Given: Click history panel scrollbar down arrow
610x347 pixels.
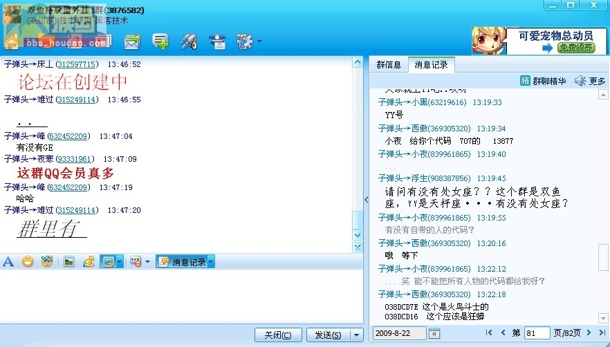Looking at the screenshot, I should click(x=603, y=318).
